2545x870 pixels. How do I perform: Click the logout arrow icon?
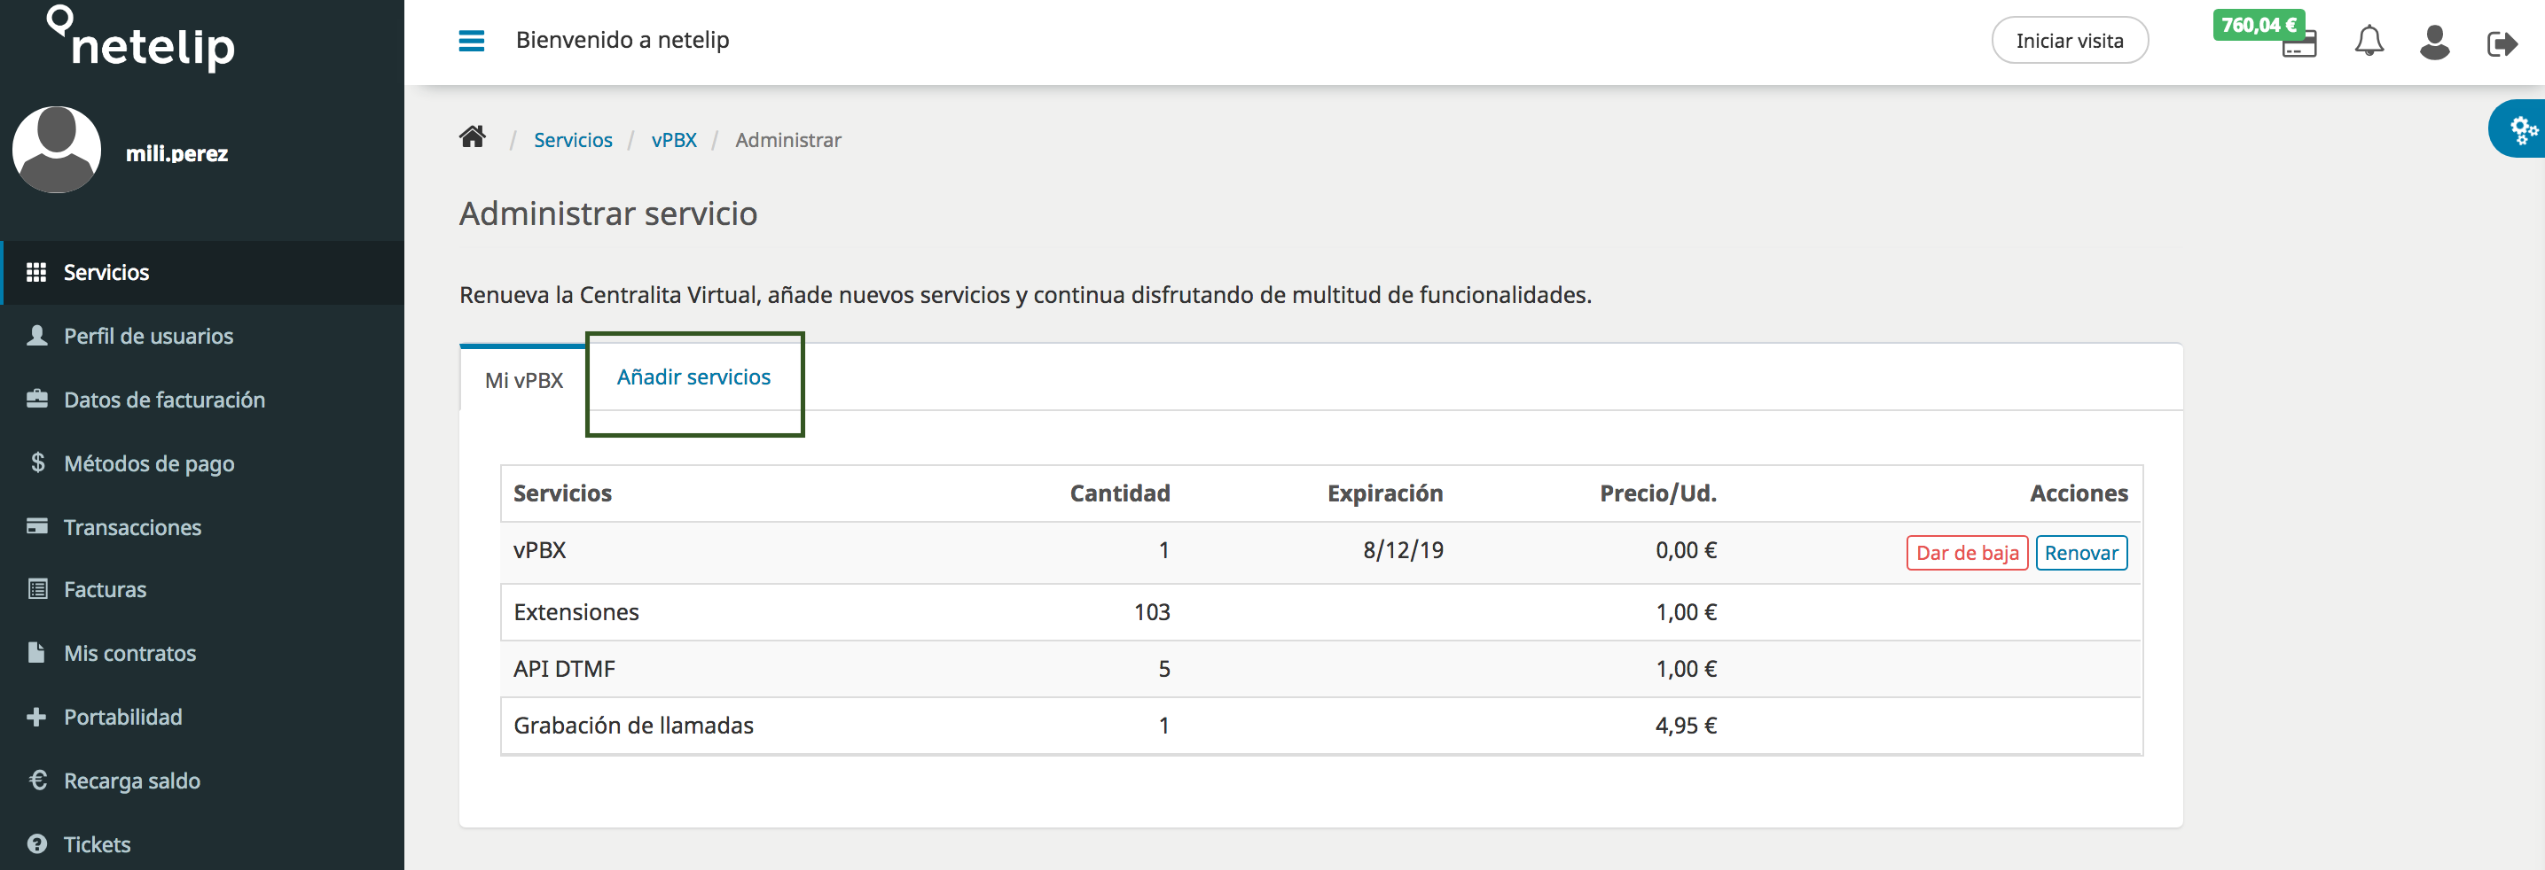[x=2502, y=43]
